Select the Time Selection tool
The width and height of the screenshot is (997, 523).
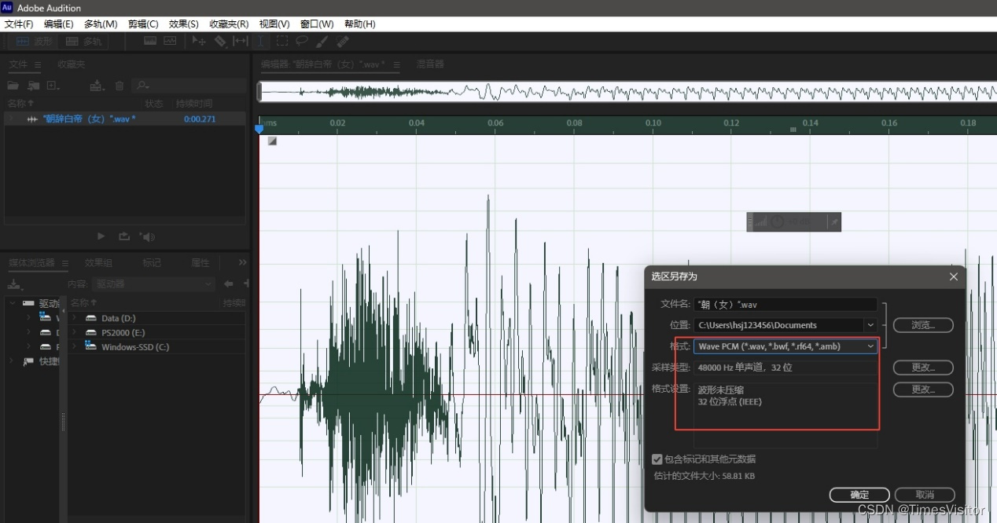tap(261, 41)
